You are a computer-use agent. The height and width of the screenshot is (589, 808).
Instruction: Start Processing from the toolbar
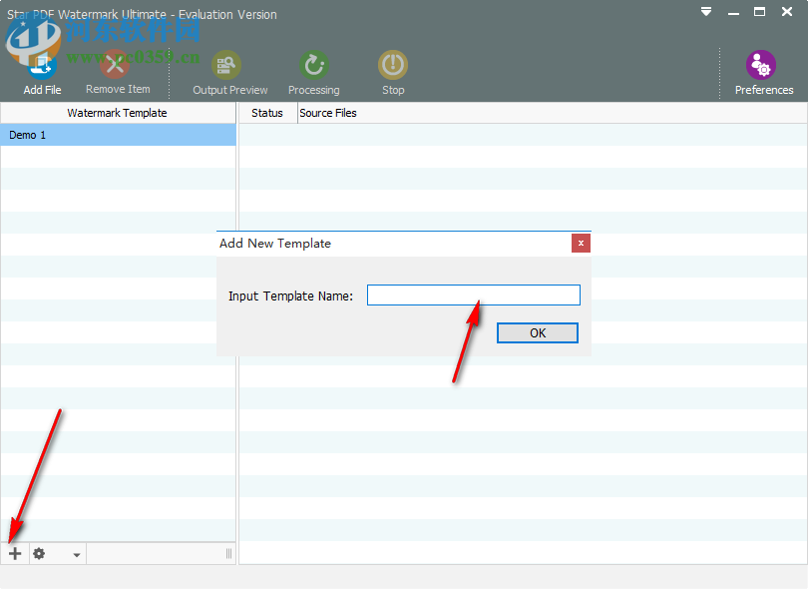pos(314,65)
